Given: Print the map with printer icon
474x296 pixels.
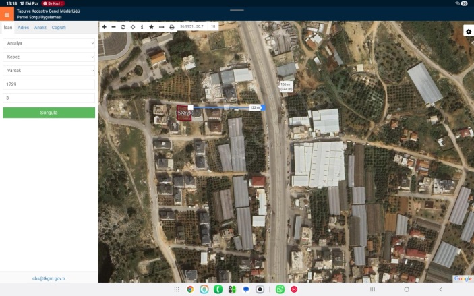Looking at the screenshot, I should pos(171,27).
